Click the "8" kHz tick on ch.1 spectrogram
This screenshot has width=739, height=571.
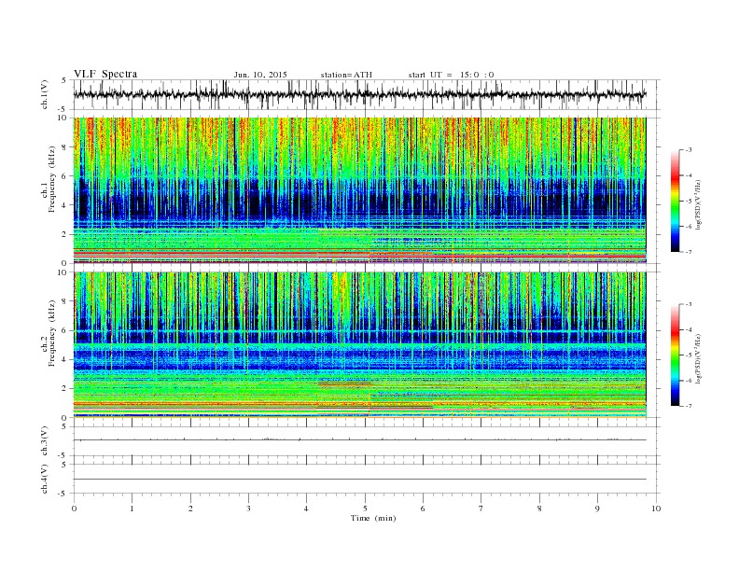point(65,147)
